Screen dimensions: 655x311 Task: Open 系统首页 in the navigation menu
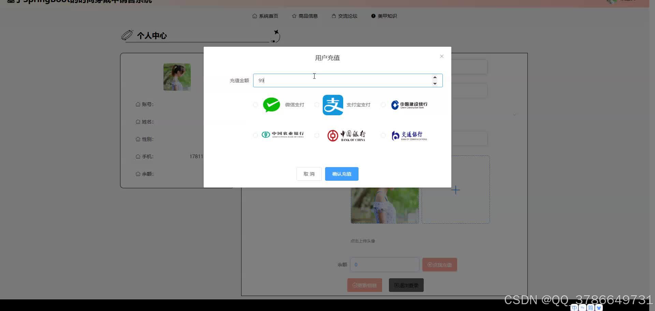coord(268,16)
